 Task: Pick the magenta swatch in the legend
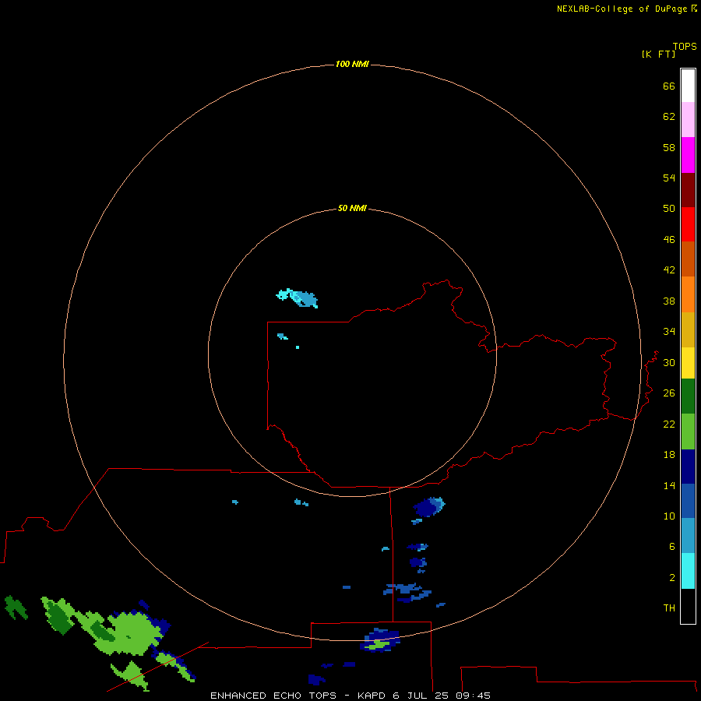pos(688,155)
